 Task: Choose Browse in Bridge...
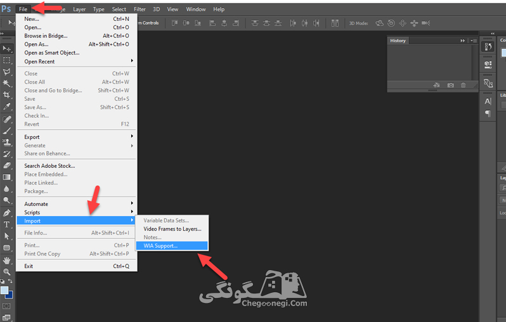coord(77,36)
